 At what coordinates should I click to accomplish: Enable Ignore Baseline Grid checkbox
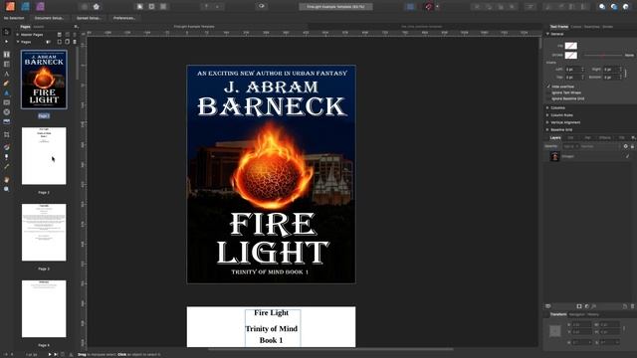point(548,98)
